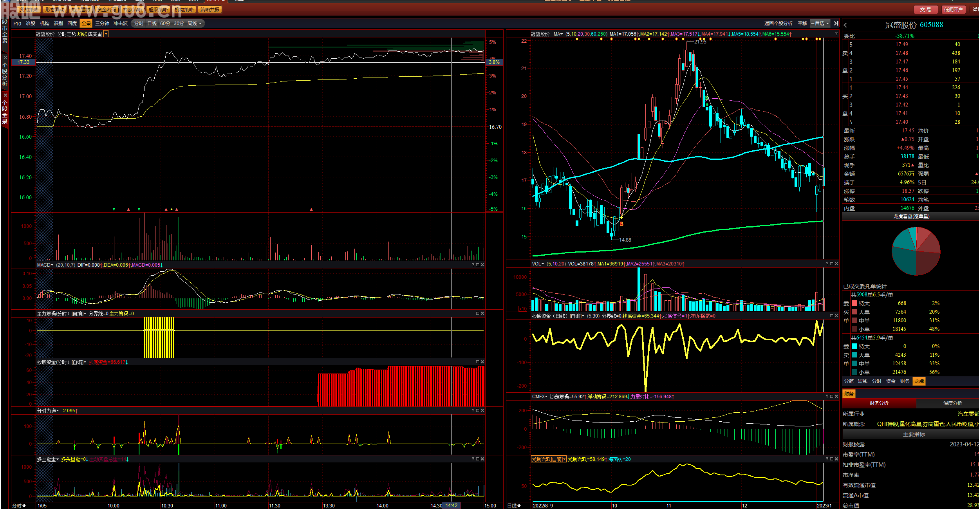Click the 14:42 time marker on axis

click(451, 505)
